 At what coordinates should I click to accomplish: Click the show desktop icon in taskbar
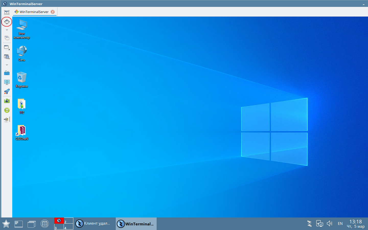tap(19, 224)
